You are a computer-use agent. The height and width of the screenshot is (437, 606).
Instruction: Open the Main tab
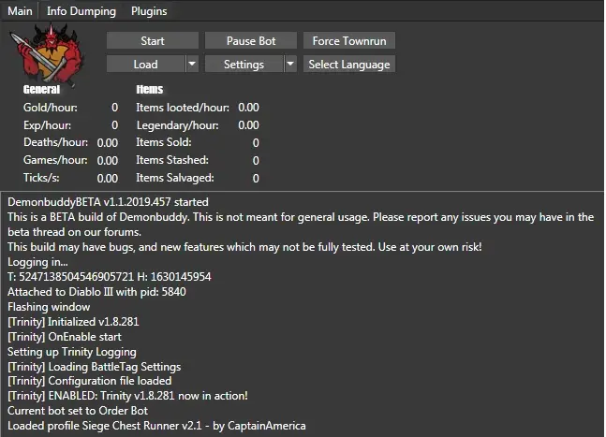pyautogui.click(x=20, y=11)
